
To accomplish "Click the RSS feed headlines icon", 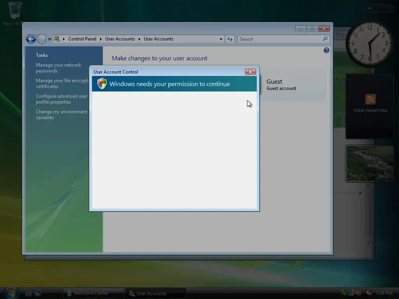I will pos(370,99).
